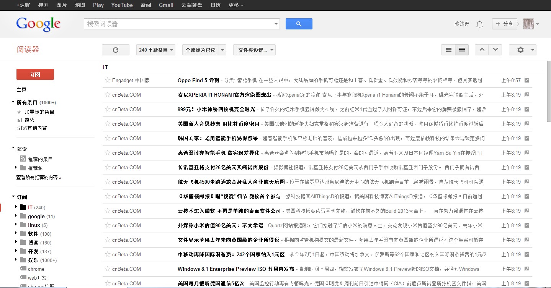Open search box options dropdown arrow
Image resolution: width=551 pixels, height=288 pixels.
(276, 24)
